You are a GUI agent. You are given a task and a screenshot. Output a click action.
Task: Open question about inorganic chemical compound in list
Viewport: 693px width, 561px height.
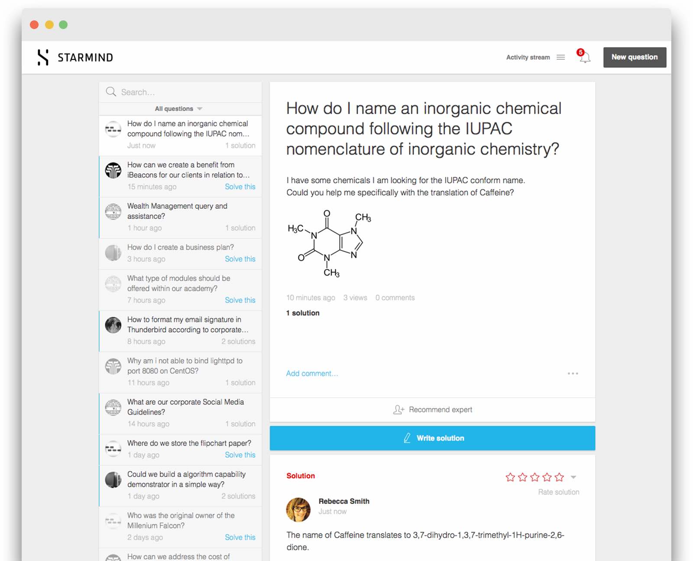[180, 135]
